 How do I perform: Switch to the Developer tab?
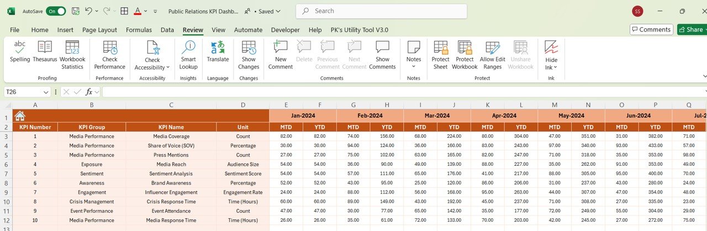(x=285, y=30)
